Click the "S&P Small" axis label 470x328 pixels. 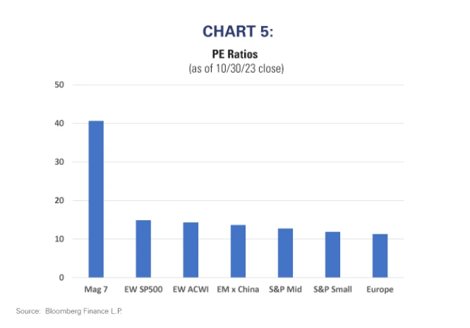click(332, 289)
